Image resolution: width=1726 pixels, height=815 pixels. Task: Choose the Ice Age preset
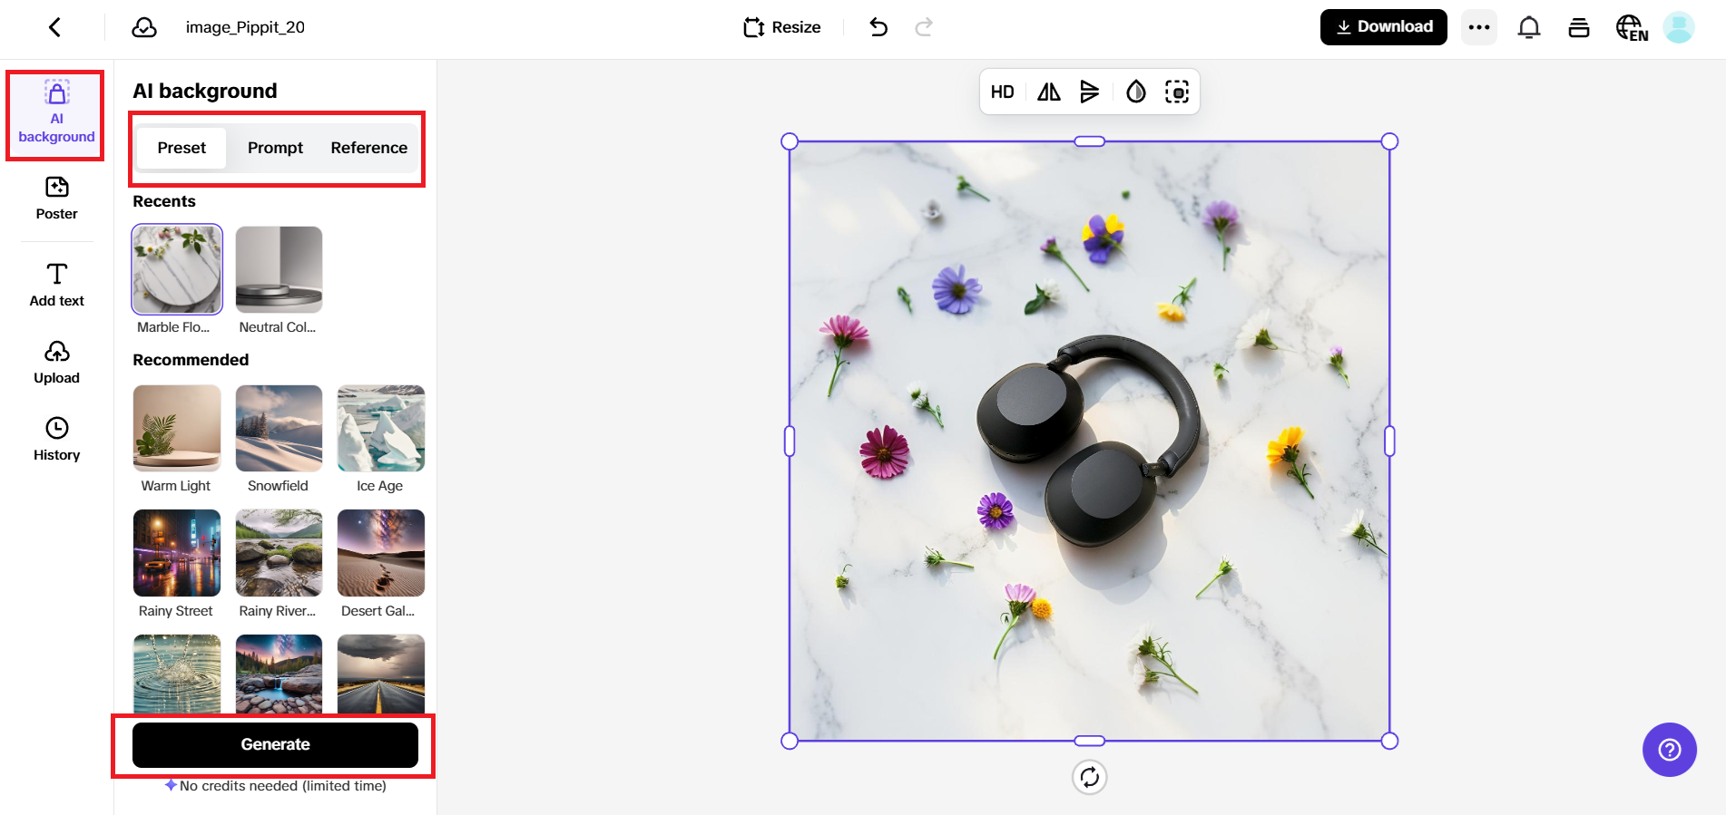[x=381, y=428]
